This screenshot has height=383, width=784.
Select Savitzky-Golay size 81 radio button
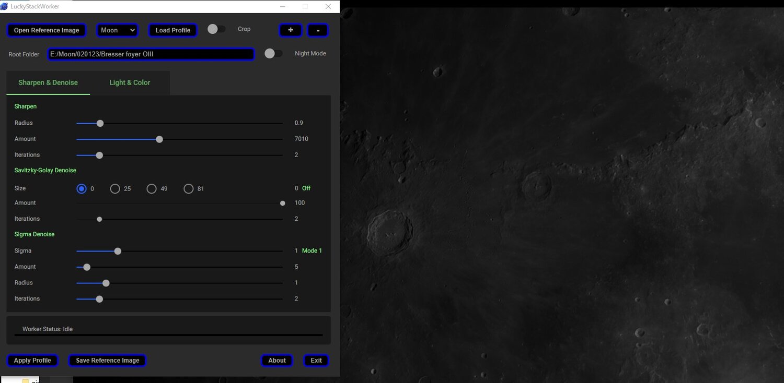(189, 189)
